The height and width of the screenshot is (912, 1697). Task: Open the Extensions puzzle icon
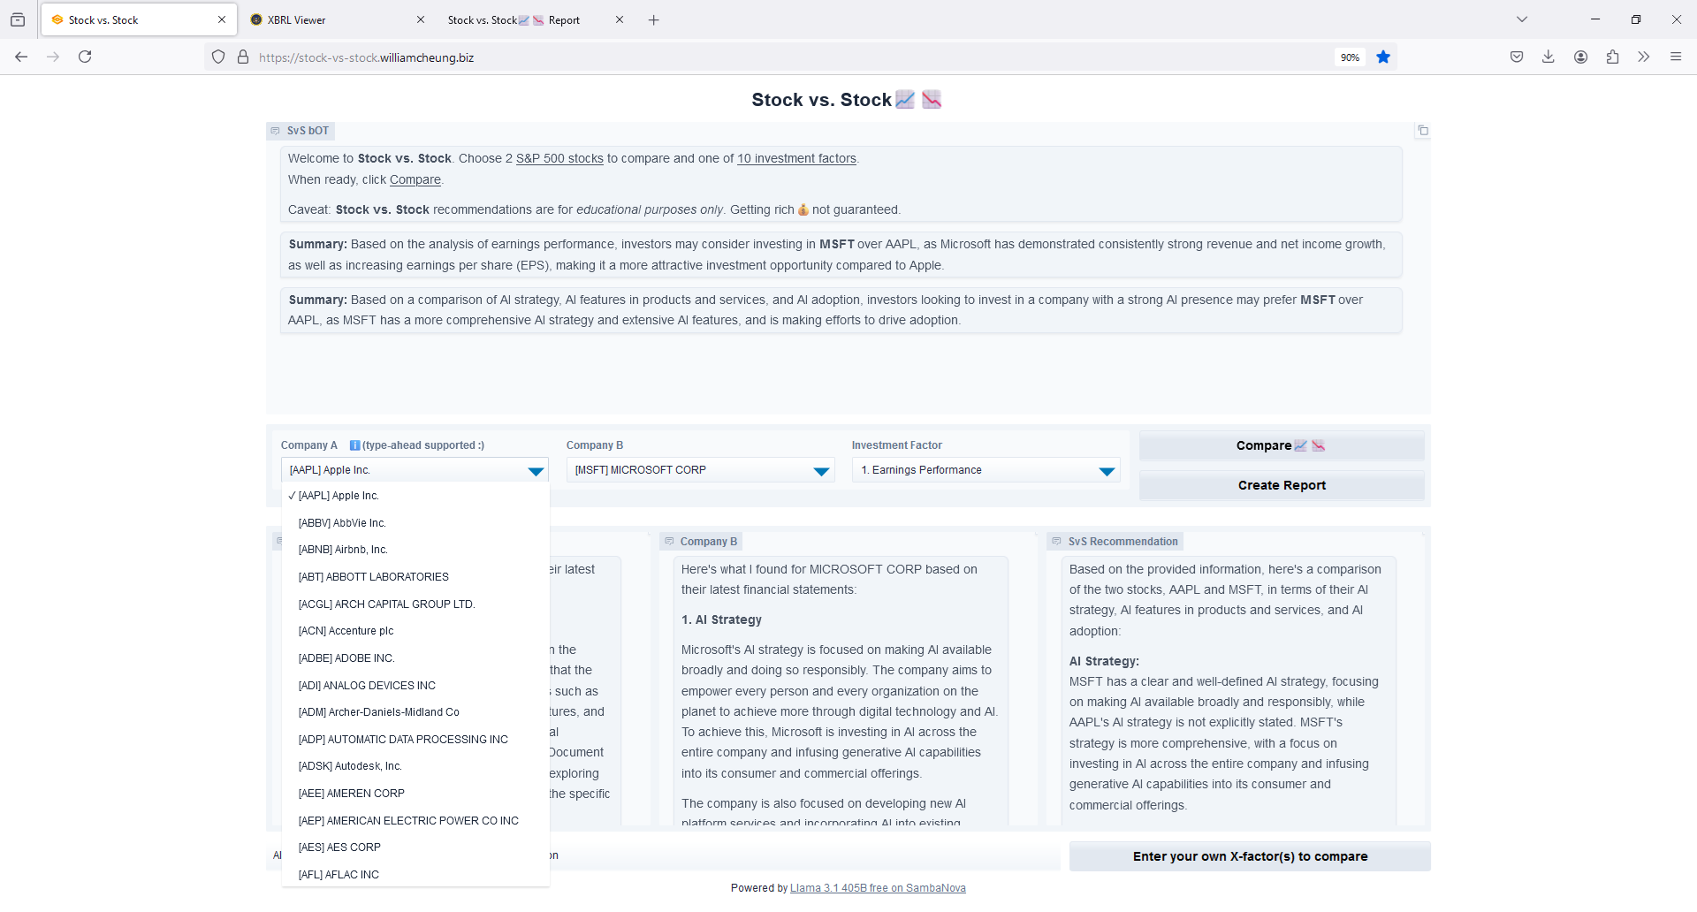[x=1613, y=57]
